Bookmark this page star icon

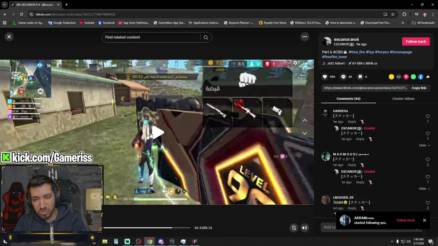point(393,14)
